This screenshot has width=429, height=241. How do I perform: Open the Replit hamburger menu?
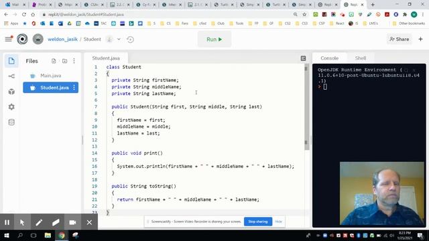[x=9, y=39]
